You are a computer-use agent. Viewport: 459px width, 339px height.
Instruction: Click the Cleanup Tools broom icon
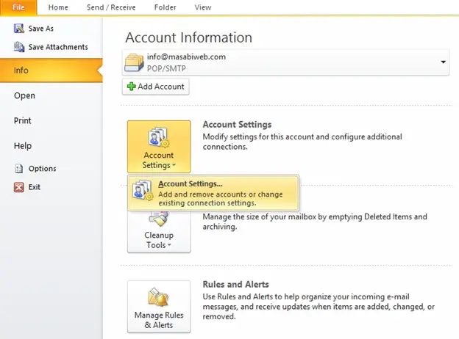159,219
